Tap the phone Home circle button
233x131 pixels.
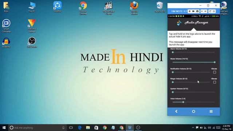pyautogui.click(x=193, y=111)
